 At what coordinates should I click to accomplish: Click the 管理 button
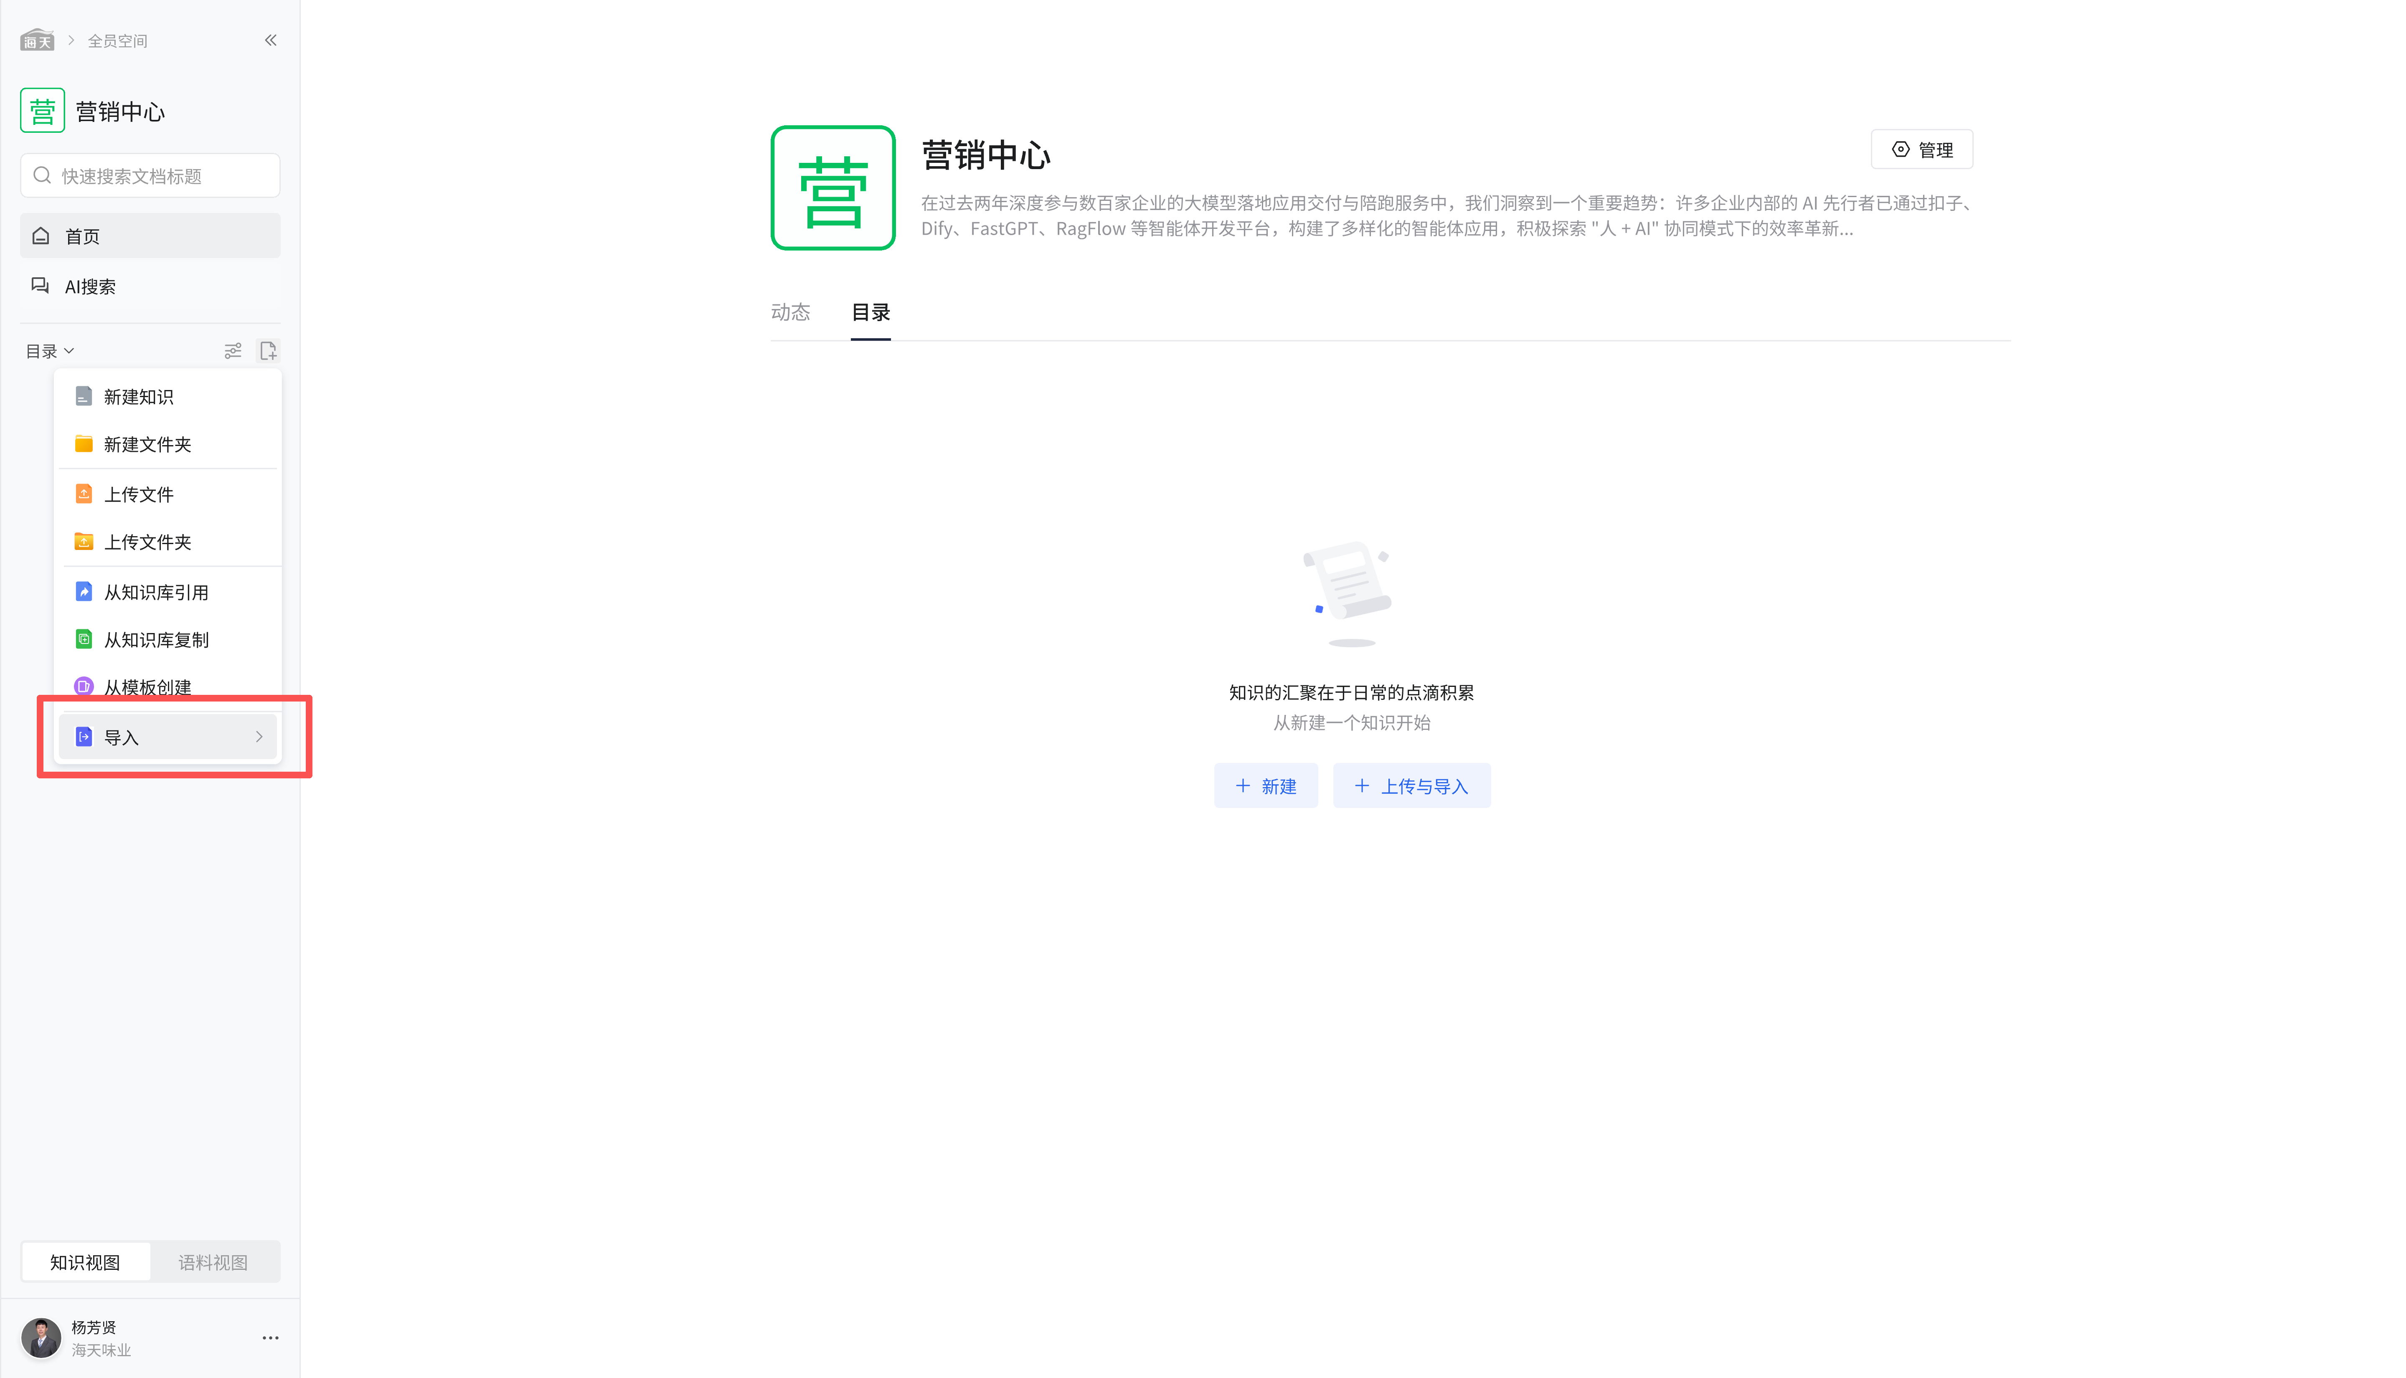[x=1921, y=149]
